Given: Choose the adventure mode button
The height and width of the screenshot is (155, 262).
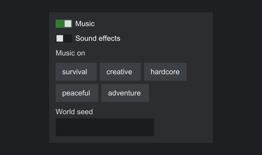Looking at the screenshot, I should click(125, 93).
